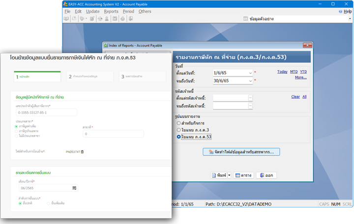Click the tag-shaped toolbar icon
This screenshot has height=224, width=354.
coord(82,19)
